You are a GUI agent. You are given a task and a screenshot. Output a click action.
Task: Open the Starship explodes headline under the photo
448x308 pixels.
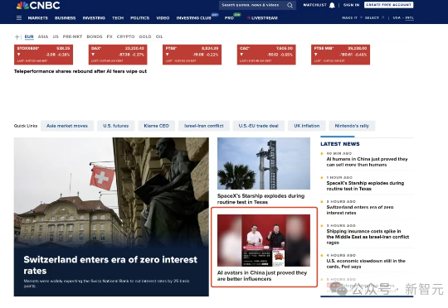[x=261, y=199]
